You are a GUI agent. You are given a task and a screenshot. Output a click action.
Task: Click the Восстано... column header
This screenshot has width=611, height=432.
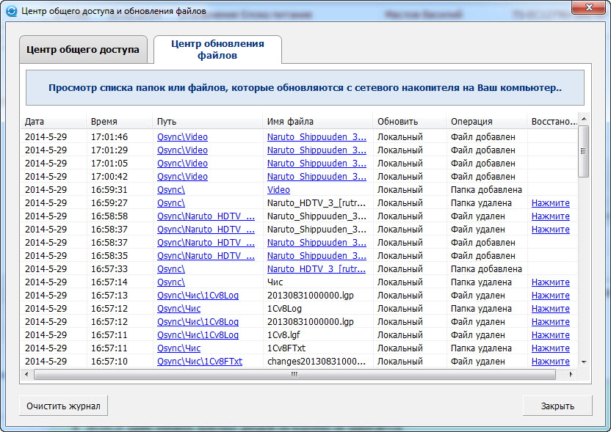tap(554, 122)
